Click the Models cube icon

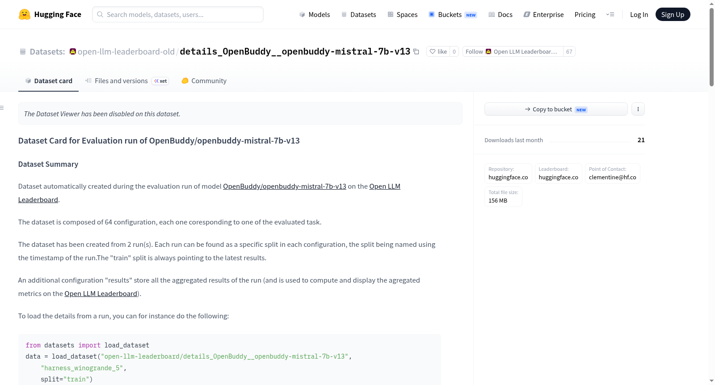302,14
